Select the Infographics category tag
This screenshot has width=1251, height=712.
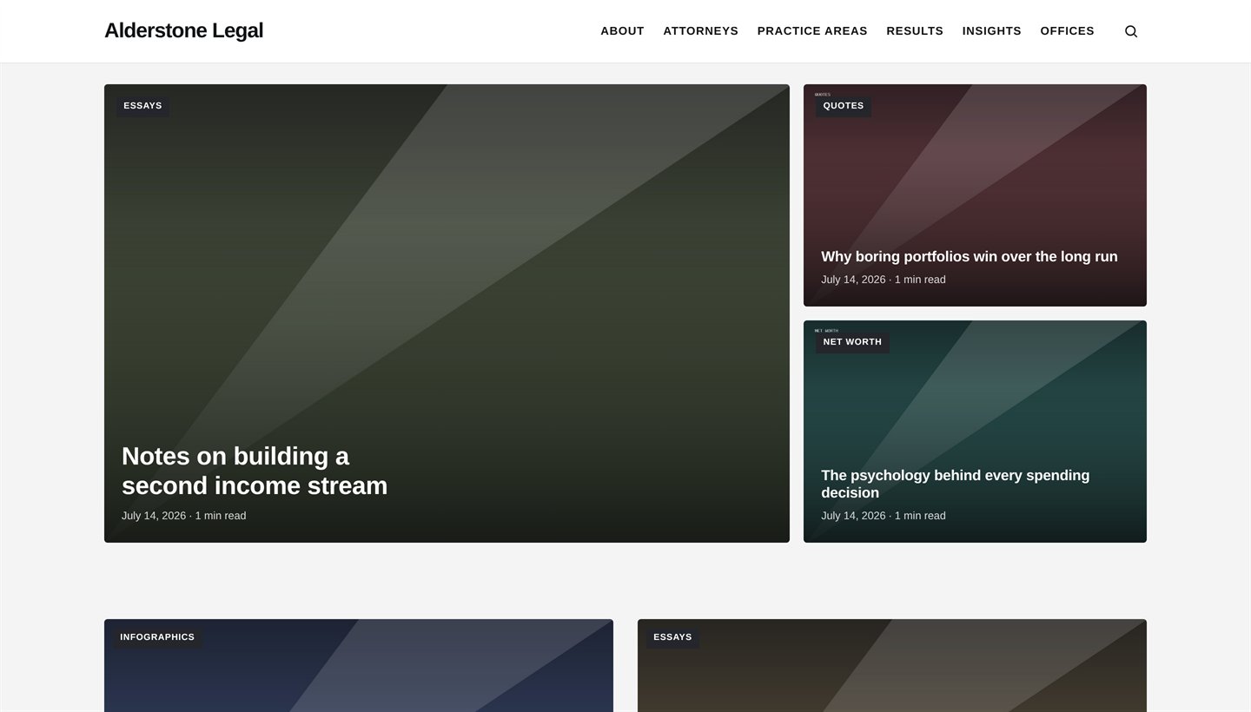coord(157,637)
